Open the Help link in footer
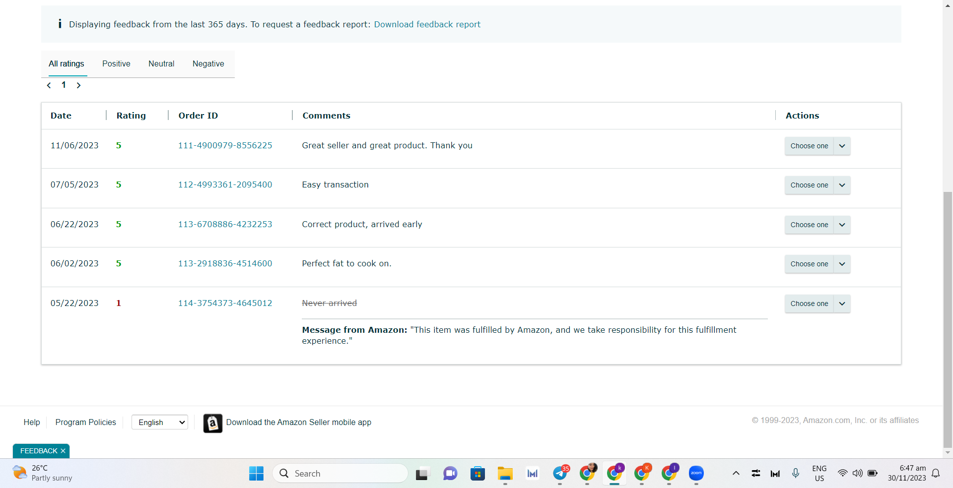 [32, 422]
